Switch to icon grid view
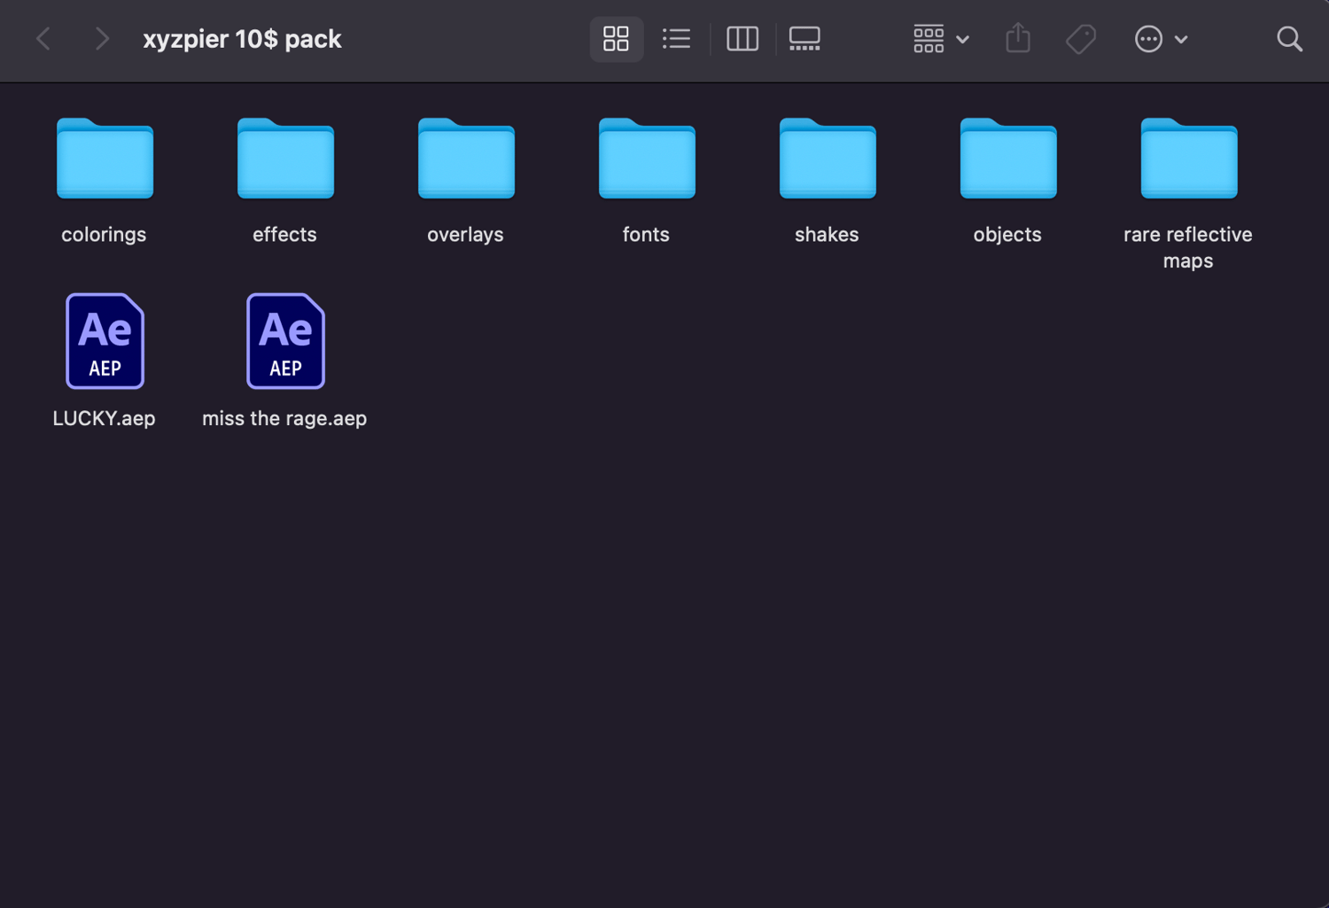Image resolution: width=1329 pixels, height=908 pixels. tap(616, 39)
